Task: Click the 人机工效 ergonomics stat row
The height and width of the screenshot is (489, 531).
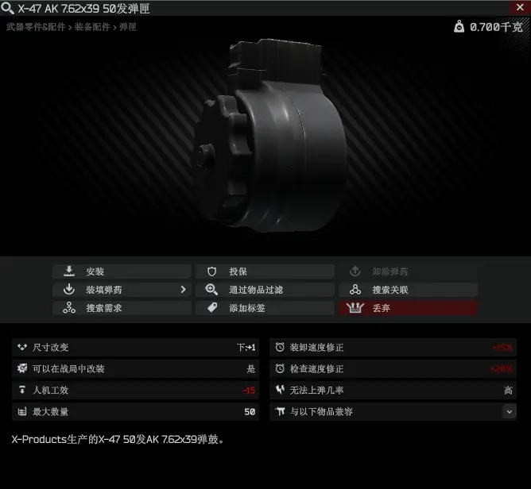Action: [x=135, y=390]
